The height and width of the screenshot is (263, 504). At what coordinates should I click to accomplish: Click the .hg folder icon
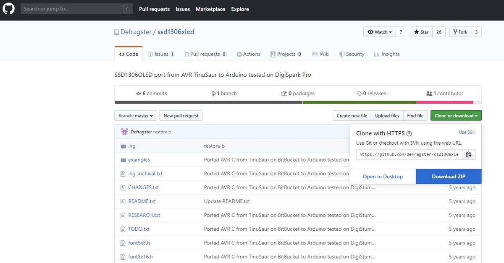[x=123, y=146]
